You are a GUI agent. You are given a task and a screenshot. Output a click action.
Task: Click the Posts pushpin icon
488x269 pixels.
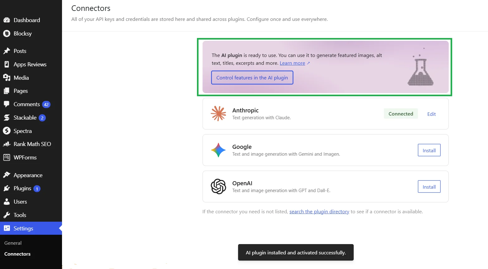tap(7, 51)
